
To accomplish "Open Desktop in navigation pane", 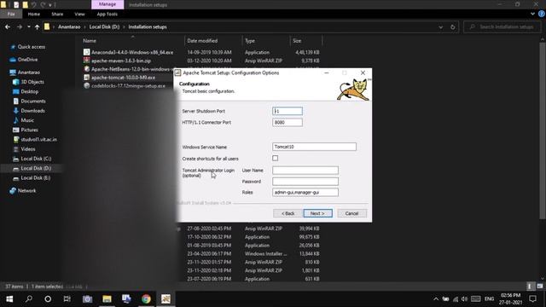I will [x=29, y=91].
